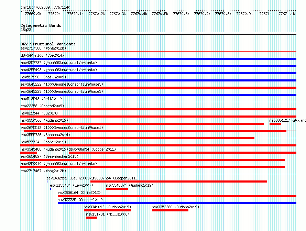Screen dimensions: 306x231
Task: Click the nsv517996 (Shaikh2009) label
Action: [43, 77]
